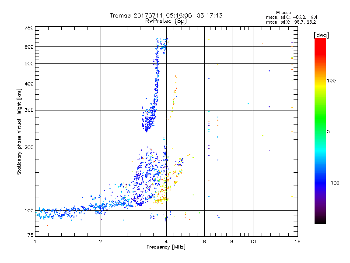The height and width of the screenshot is (263, 350).
Task: Click the y-axis tick label '400'
Action: [x=29, y=84]
